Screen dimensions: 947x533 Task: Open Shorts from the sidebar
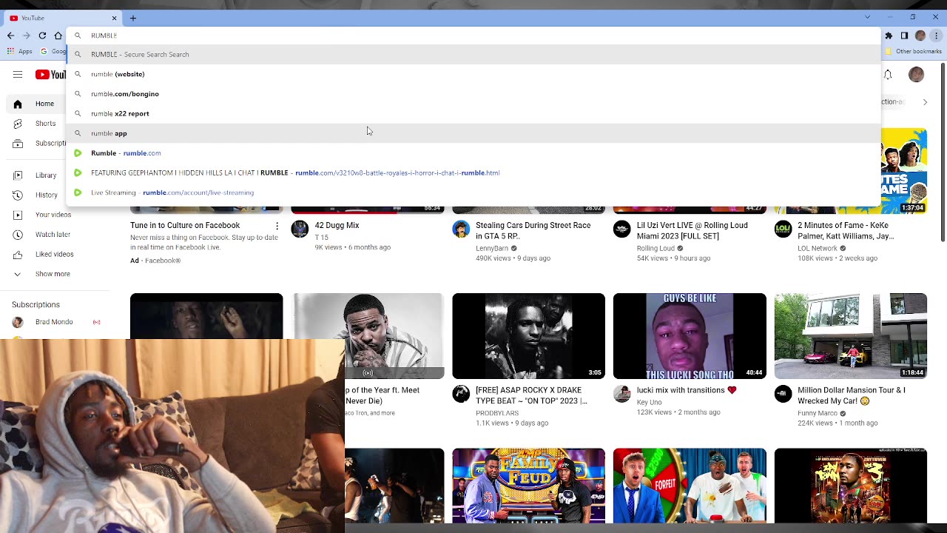pyautogui.click(x=34, y=124)
